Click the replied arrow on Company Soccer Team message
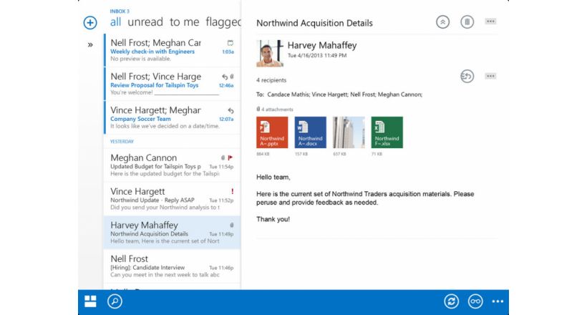The width and height of the screenshot is (587, 315). tap(231, 110)
